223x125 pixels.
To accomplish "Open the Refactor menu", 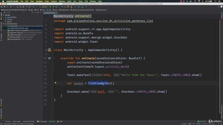I will point(62,1).
